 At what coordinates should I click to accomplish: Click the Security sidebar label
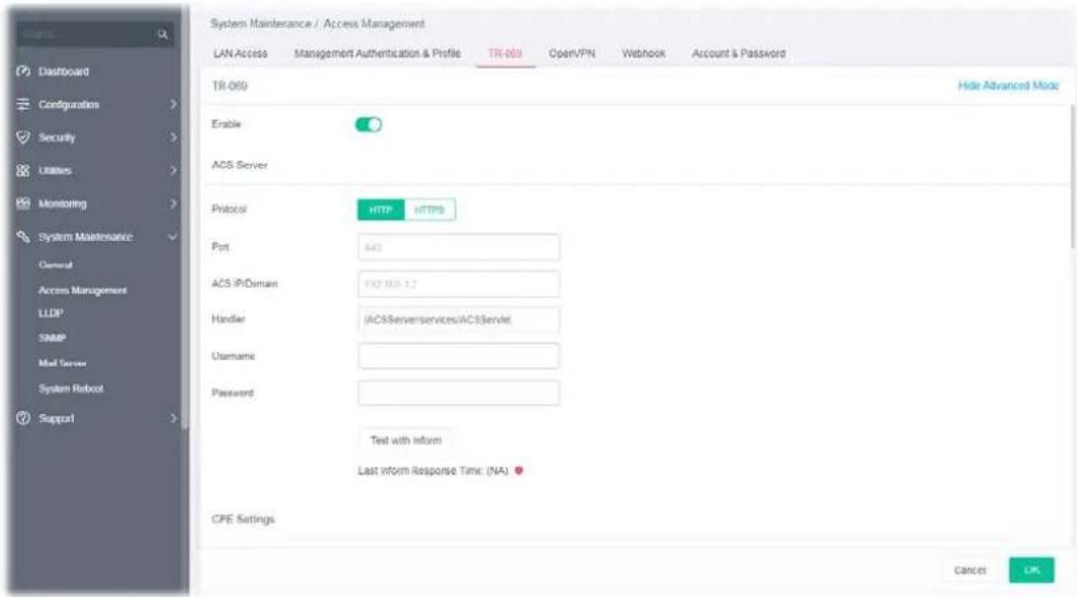56,136
